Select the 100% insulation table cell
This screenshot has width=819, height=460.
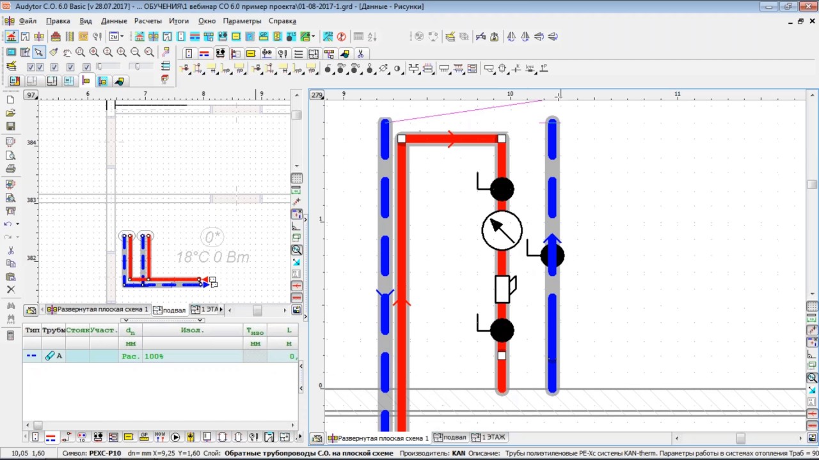(x=192, y=356)
